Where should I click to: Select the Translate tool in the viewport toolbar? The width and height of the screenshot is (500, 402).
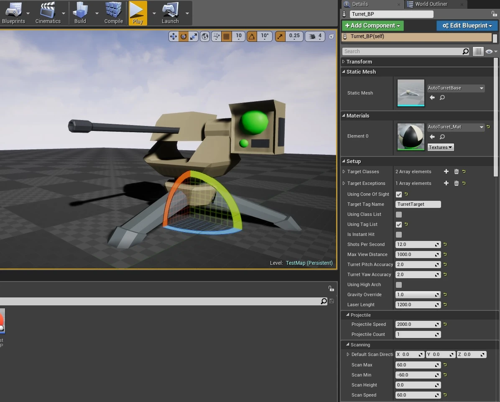[173, 36]
